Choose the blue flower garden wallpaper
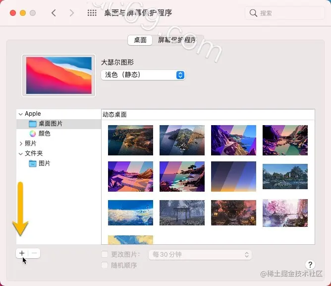331x286 pixels. [x=285, y=176]
